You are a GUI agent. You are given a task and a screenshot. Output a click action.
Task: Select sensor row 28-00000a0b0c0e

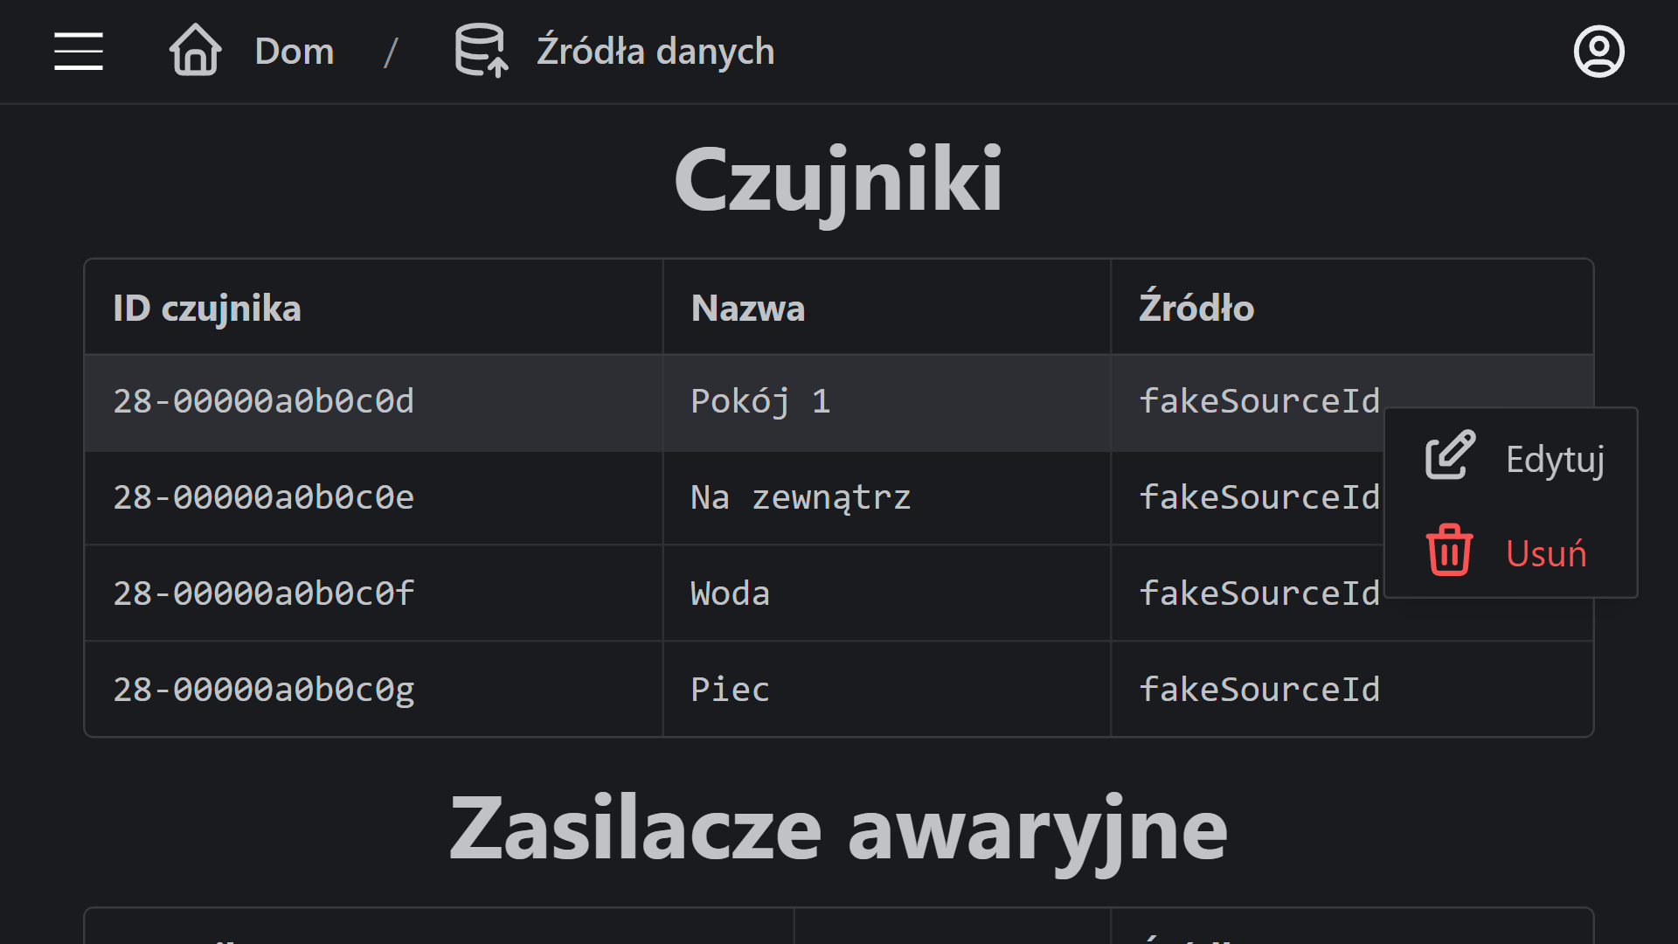point(839,498)
